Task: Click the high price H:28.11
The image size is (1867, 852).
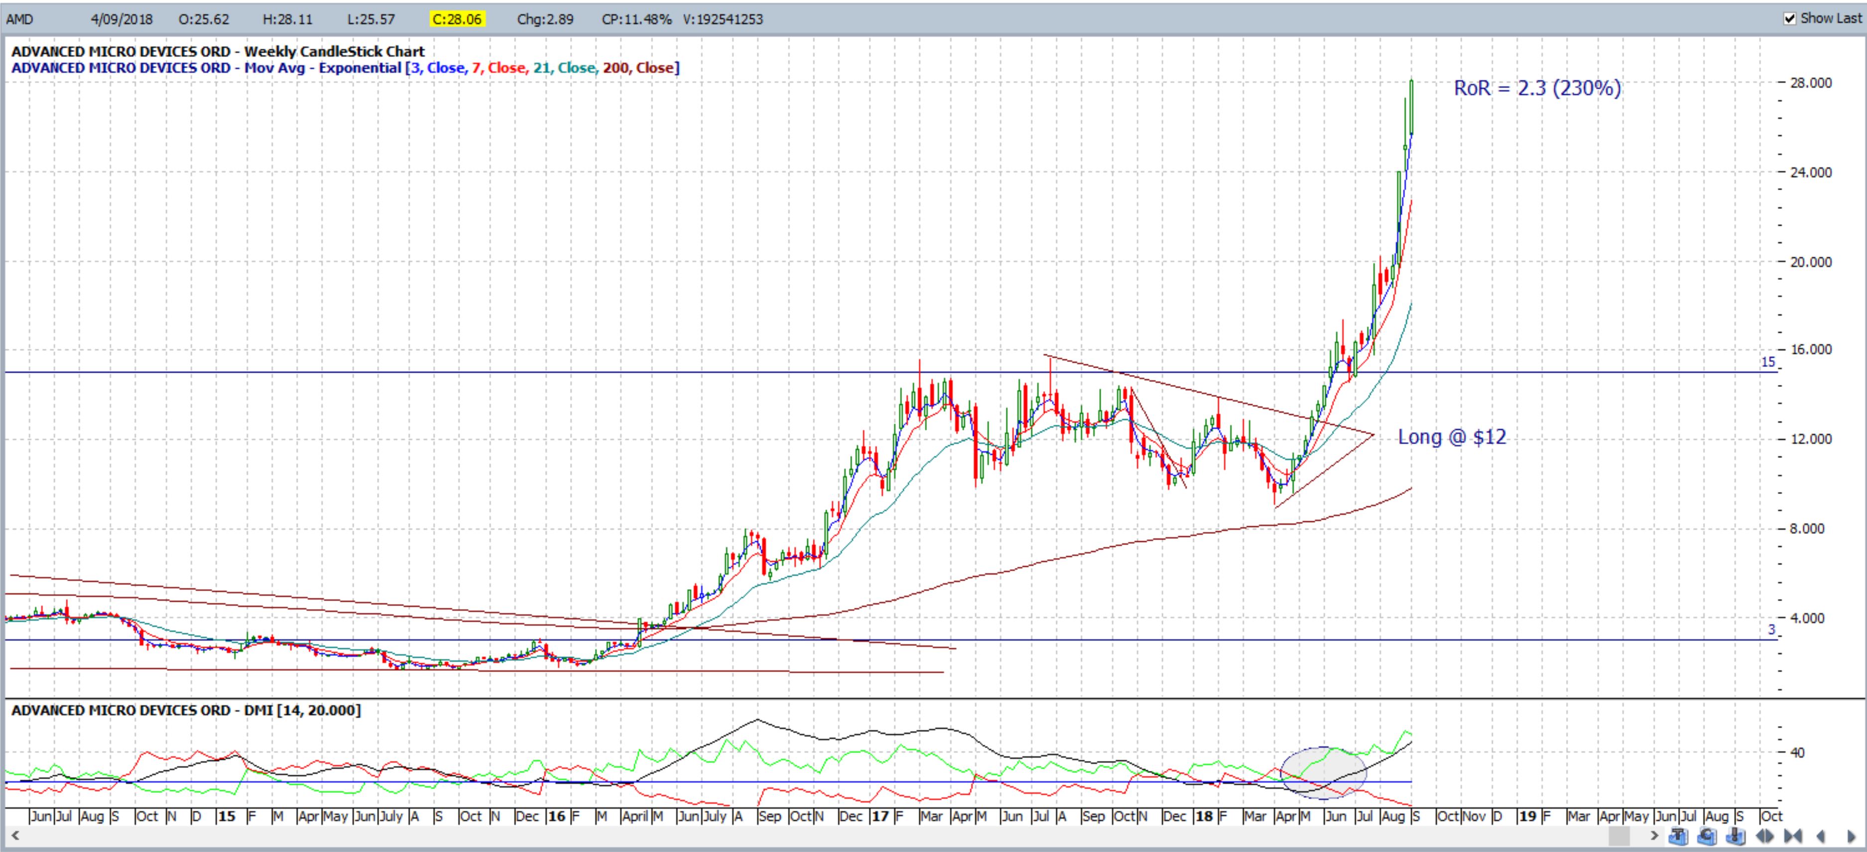Action: (x=288, y=19)
